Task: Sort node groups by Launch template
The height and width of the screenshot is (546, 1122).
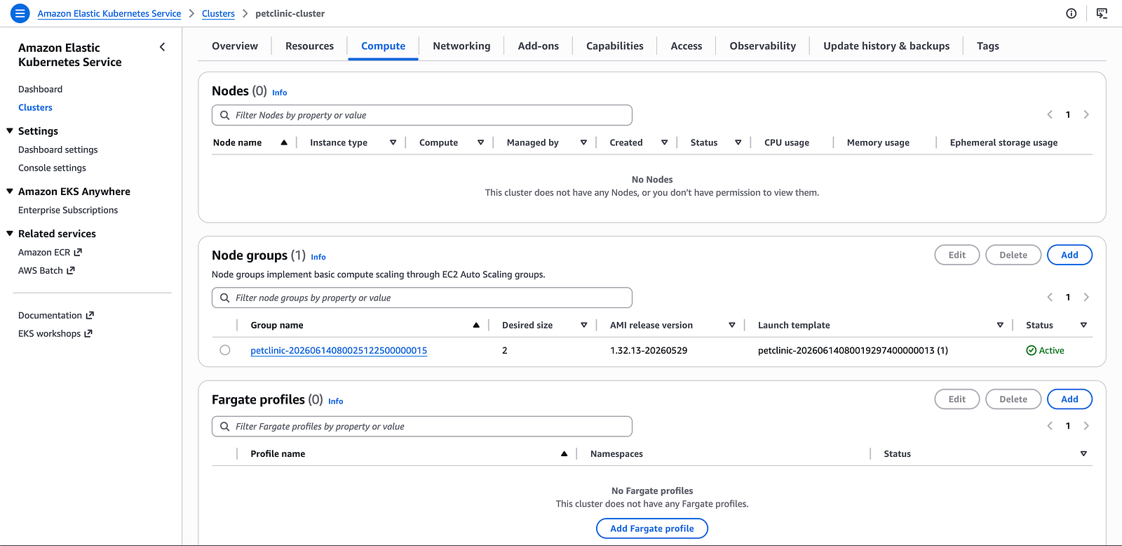Action: click(x=1000, y=325)
